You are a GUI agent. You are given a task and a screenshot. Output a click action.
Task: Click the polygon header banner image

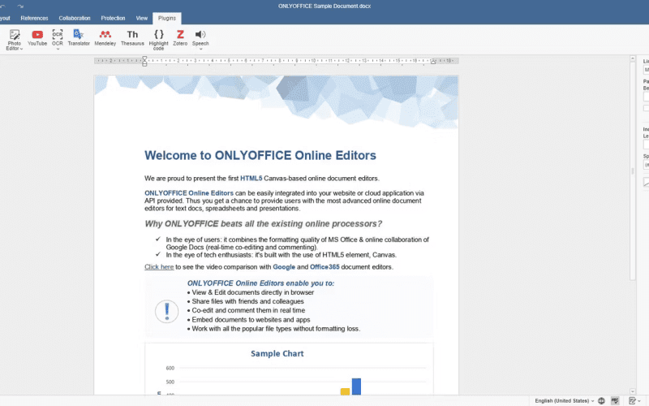[277, 101]
